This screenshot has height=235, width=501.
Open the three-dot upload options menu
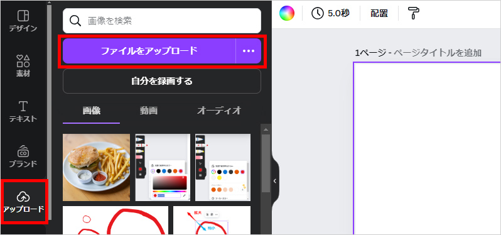249,51
